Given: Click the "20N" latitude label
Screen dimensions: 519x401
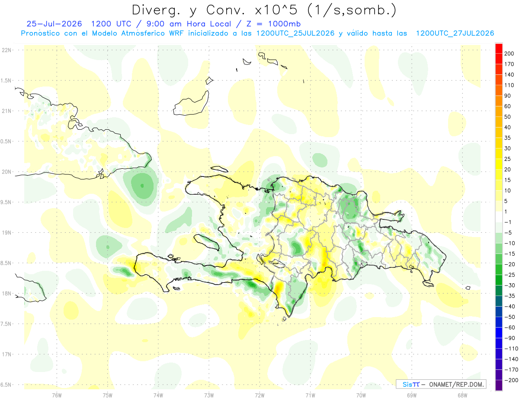Looking at the screenshot, I should pyautogui.click(x=6, y=172).
